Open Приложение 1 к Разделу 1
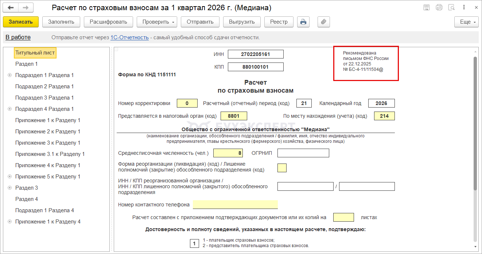 pyautogui.click(x=48, y=120)
